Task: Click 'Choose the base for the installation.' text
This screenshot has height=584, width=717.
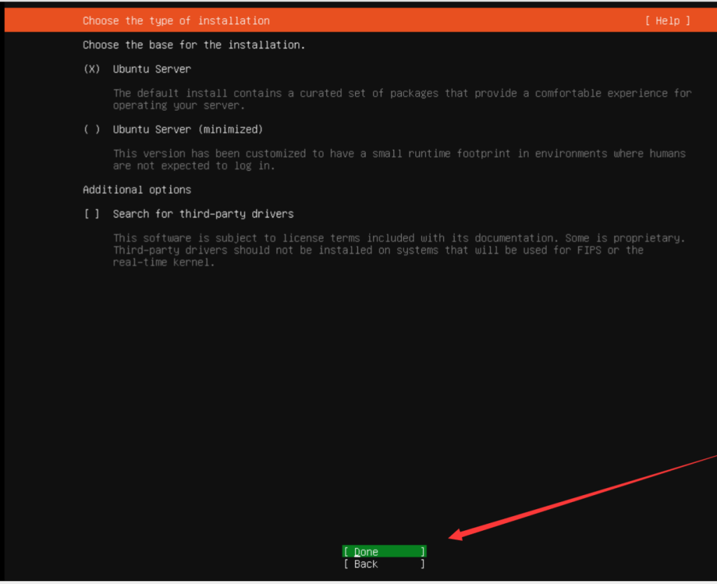Action: (194, 45)
